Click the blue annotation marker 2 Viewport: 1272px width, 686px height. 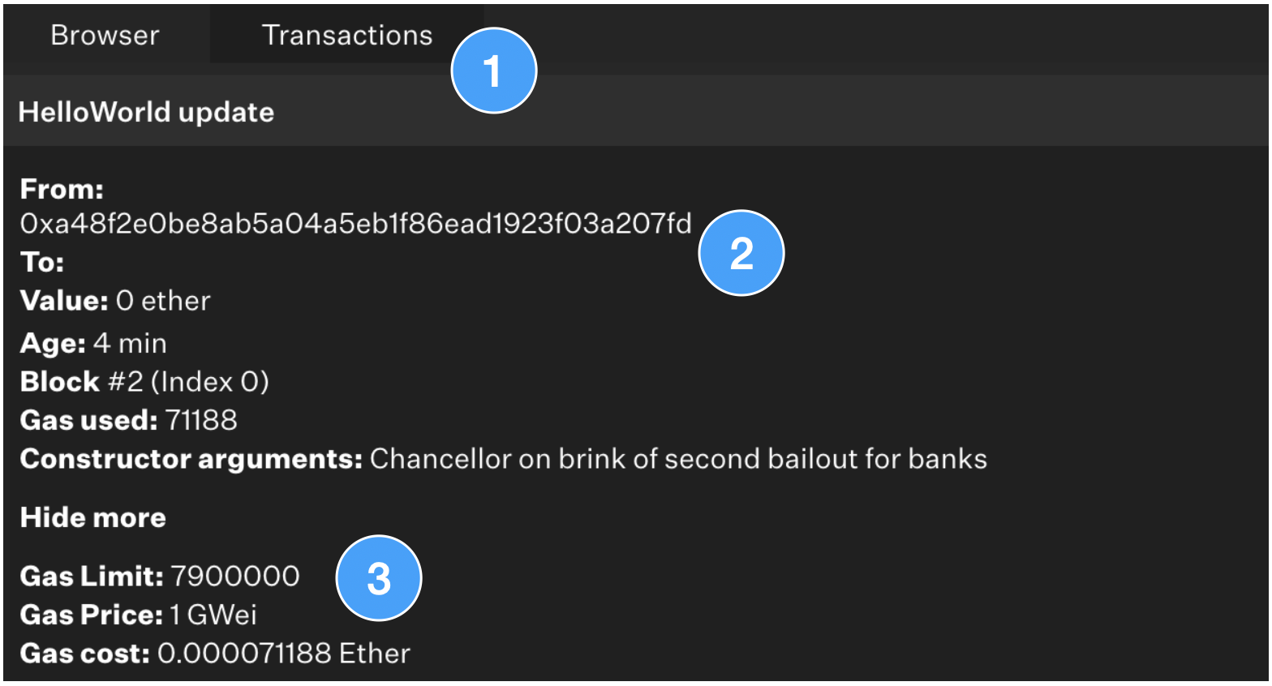tap(741, 253)
